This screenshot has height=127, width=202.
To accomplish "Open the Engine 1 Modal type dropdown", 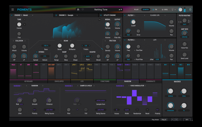I will click(33, 15).
